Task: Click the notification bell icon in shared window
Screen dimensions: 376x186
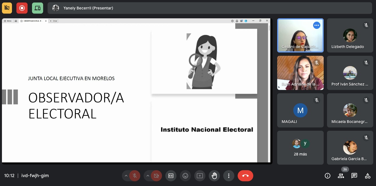Action: coord(237,21)
